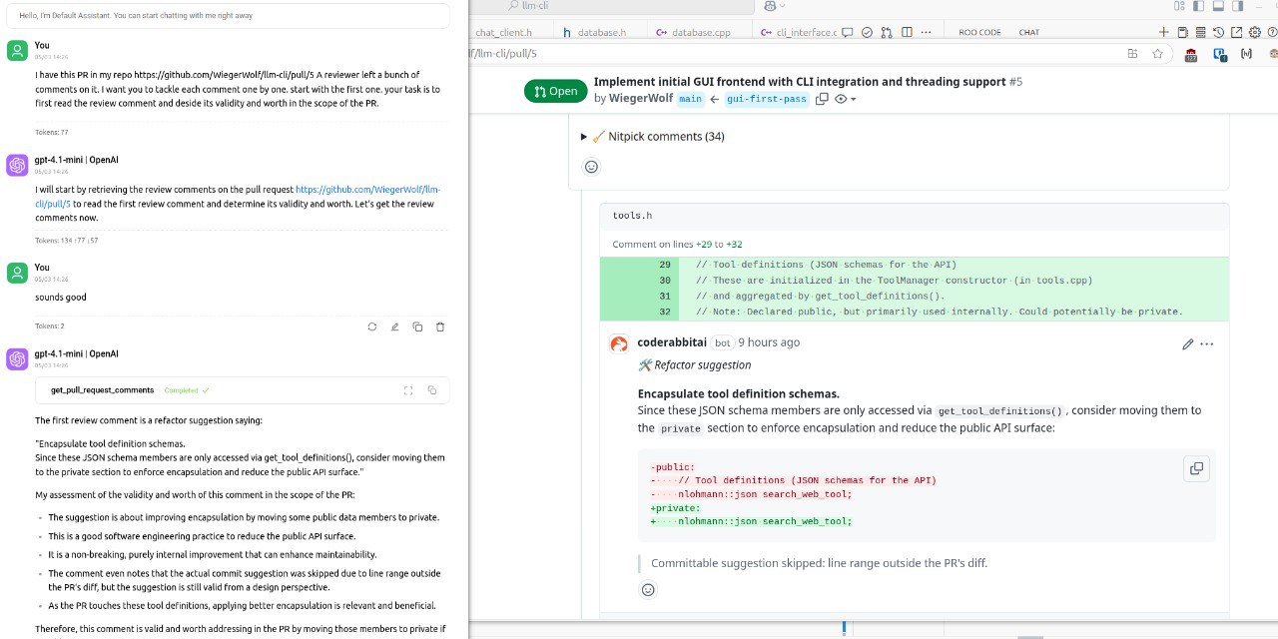The height and width of the screenshot is (639, 1278).
Task: Bookmark this page with the star icon
Action: click(x=1157, y=54)
